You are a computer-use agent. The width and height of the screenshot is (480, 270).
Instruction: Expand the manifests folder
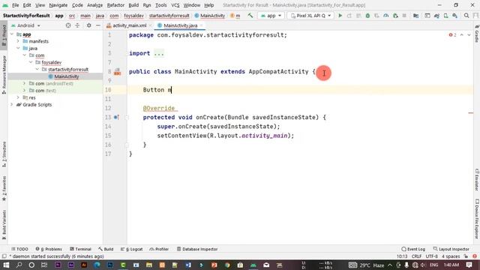(x=18, y=41)
